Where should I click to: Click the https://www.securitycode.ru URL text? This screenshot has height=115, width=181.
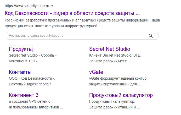click(x=27, y=6)
